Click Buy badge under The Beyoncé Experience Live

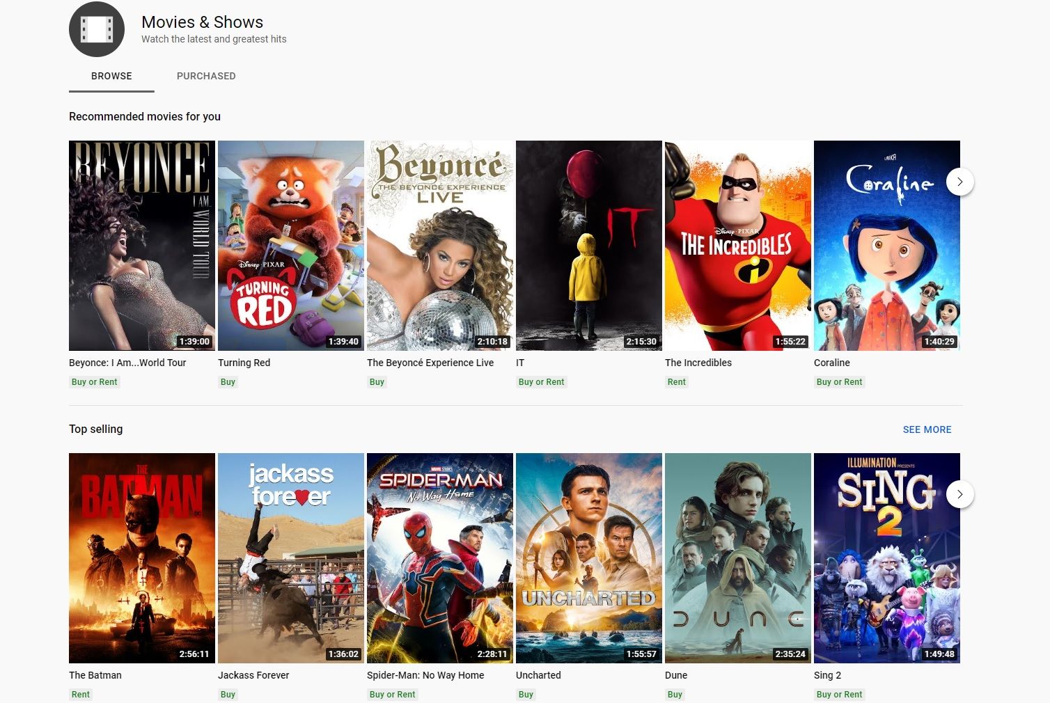377,382
